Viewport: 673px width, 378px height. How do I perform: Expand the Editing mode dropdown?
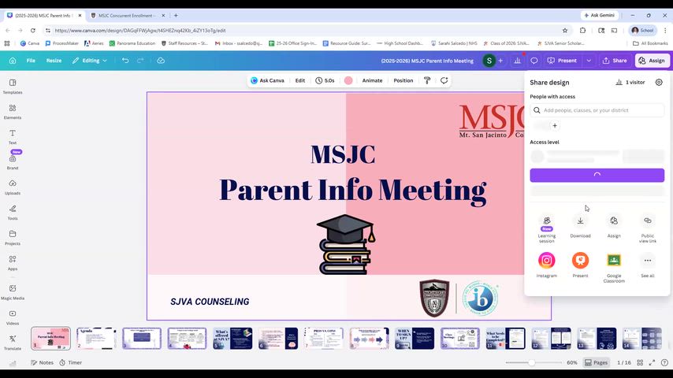pyautogui.click(x=90, y=61)
